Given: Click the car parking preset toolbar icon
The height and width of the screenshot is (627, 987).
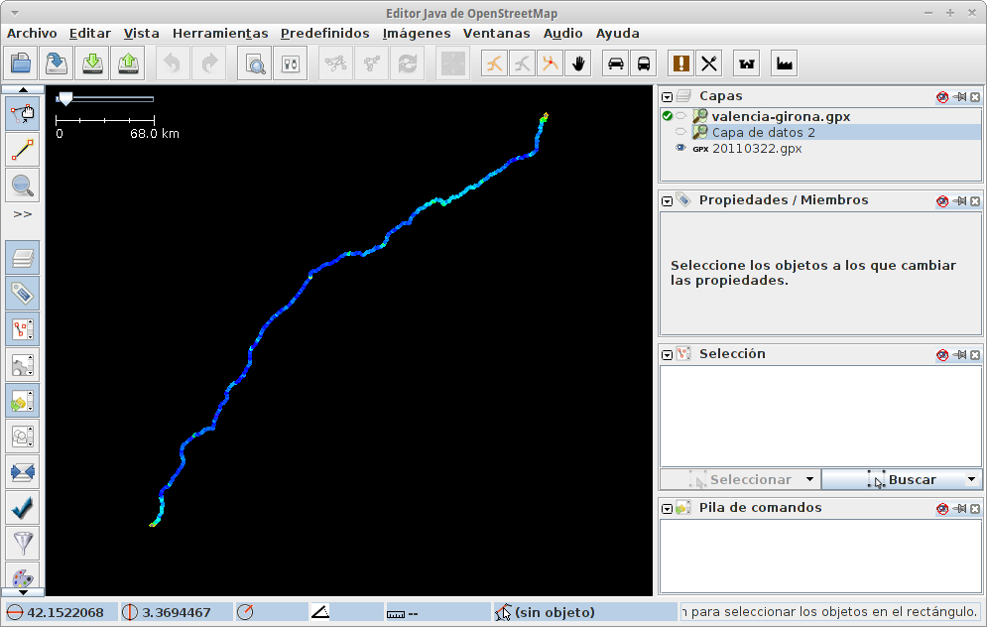Looking at the screenshot, I should [x=615, y=63].
